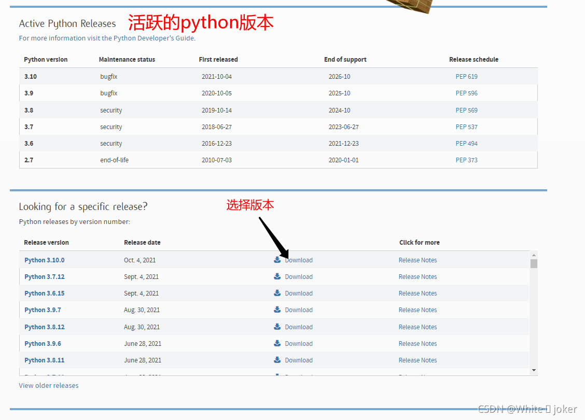Open Python 3.7.12 release page link
This screenshot has width=585, height=420.
click(x=45, y=277)
